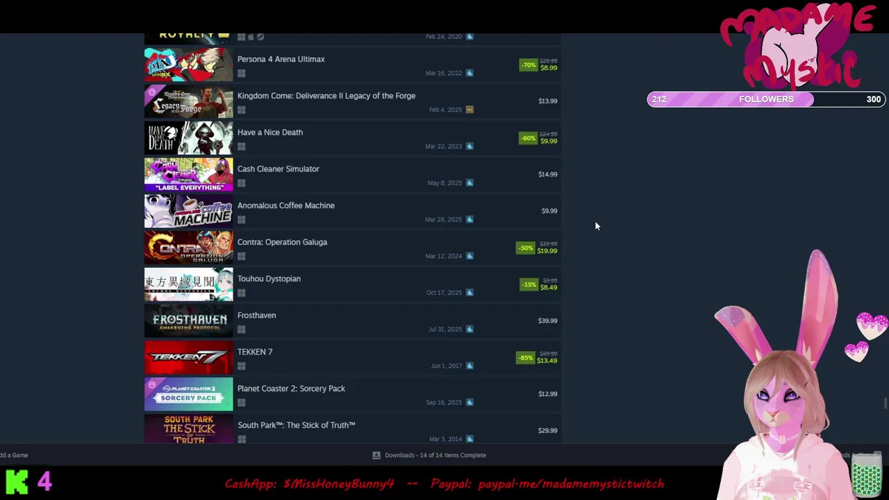889x500 pixels.
Task: Open the Frosthaven title link
Action: (257, 315)
